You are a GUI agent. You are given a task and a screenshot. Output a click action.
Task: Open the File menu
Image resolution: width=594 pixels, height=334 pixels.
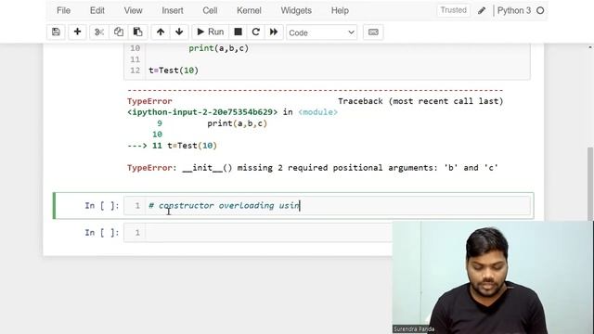coord(64,10)
